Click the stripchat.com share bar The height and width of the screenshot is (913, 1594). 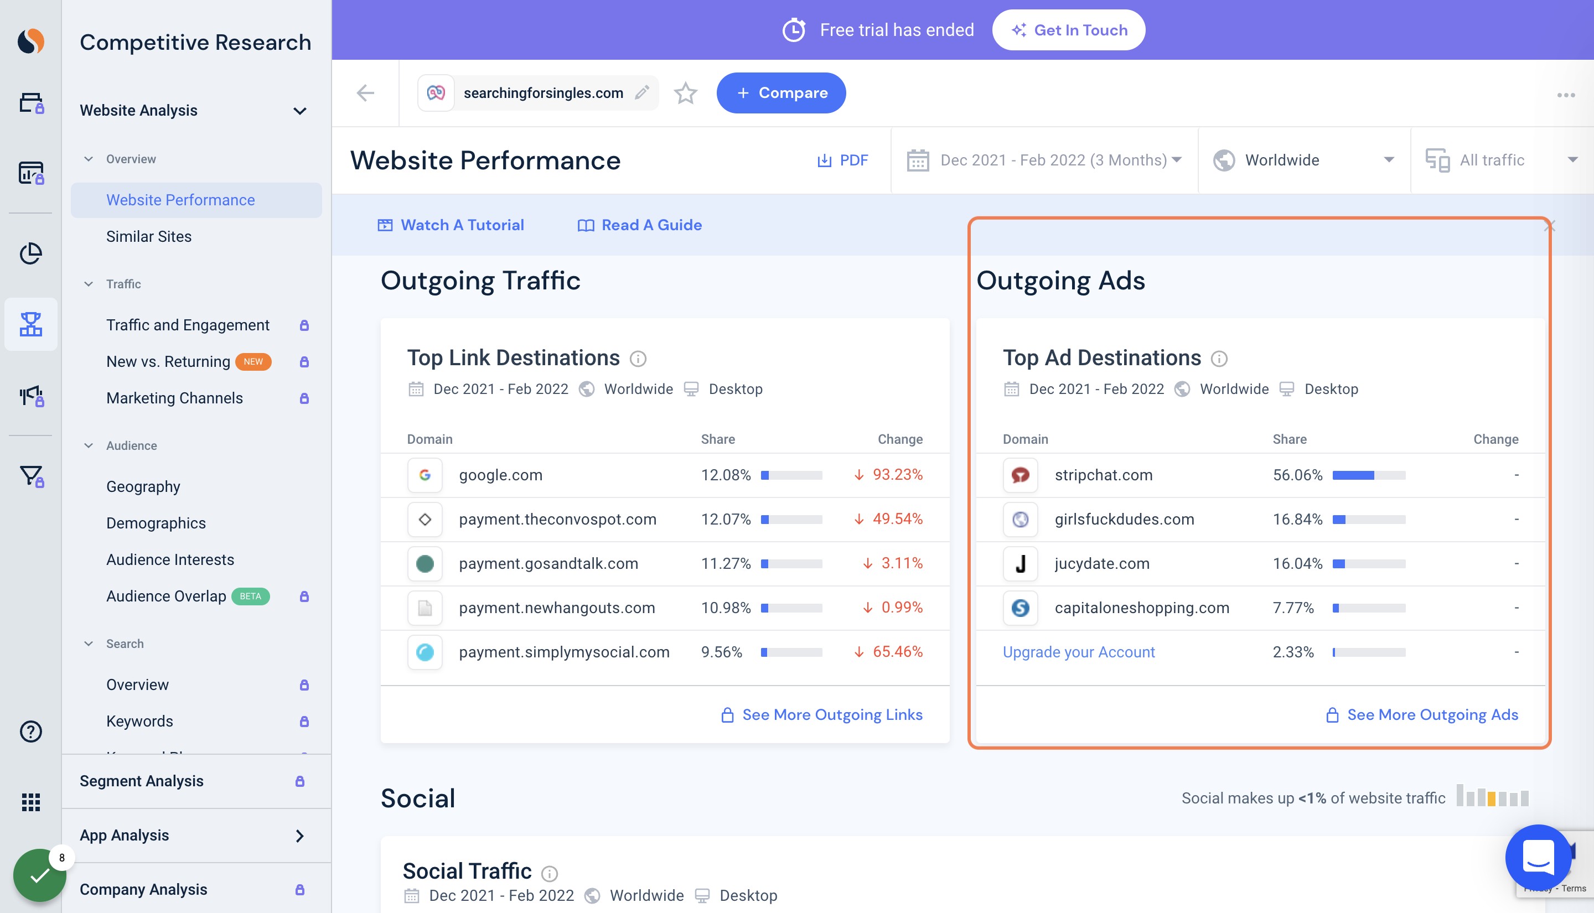pos(1369,475)
